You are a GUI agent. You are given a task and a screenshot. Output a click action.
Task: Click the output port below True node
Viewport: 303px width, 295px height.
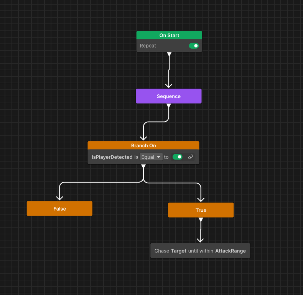(201, 219)
